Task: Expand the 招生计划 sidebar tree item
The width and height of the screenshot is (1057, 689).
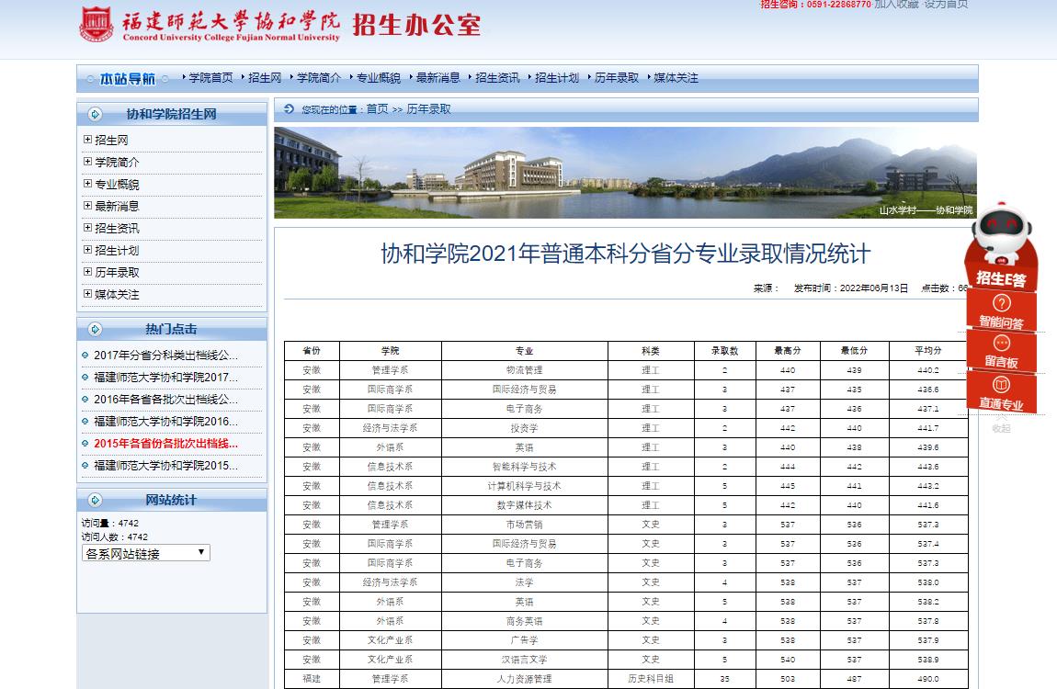Action: (87, 250)
